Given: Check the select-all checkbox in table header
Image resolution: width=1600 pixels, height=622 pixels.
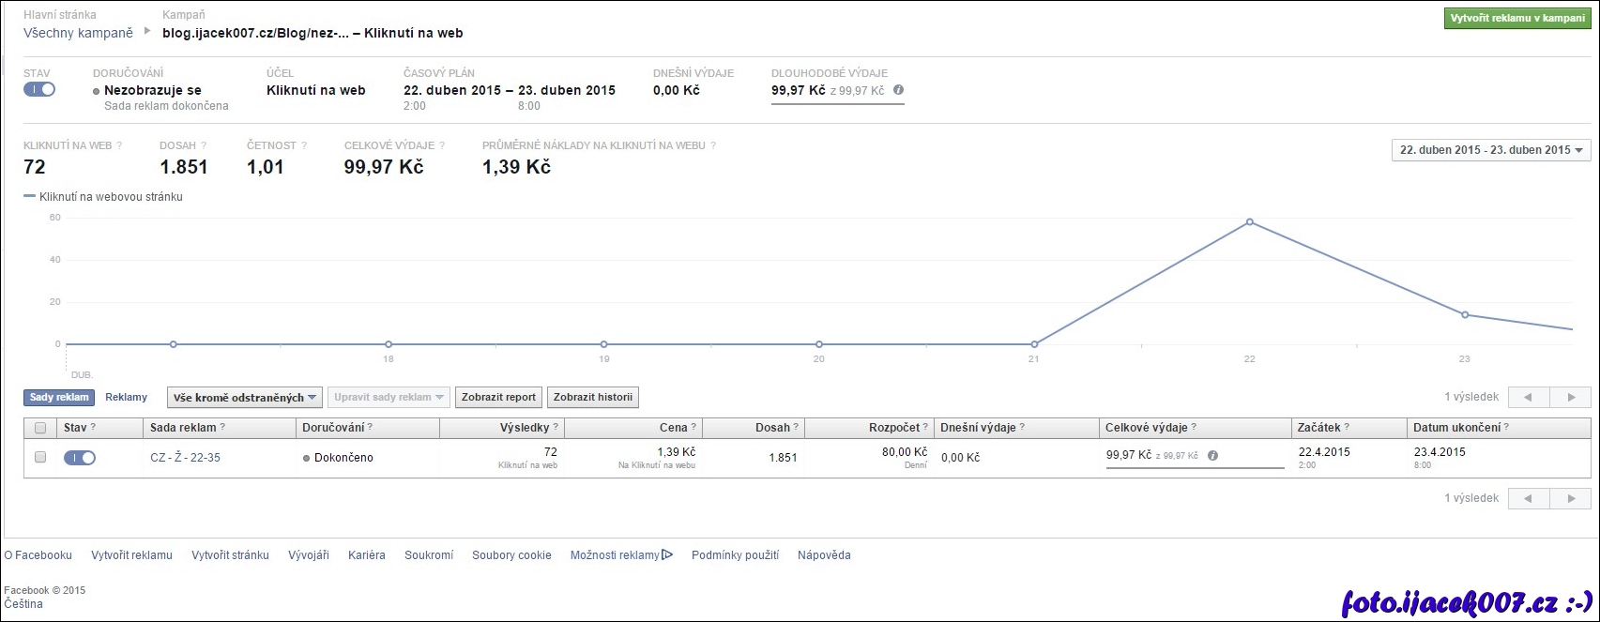Looking at the screenshot, I should (40, 428).
